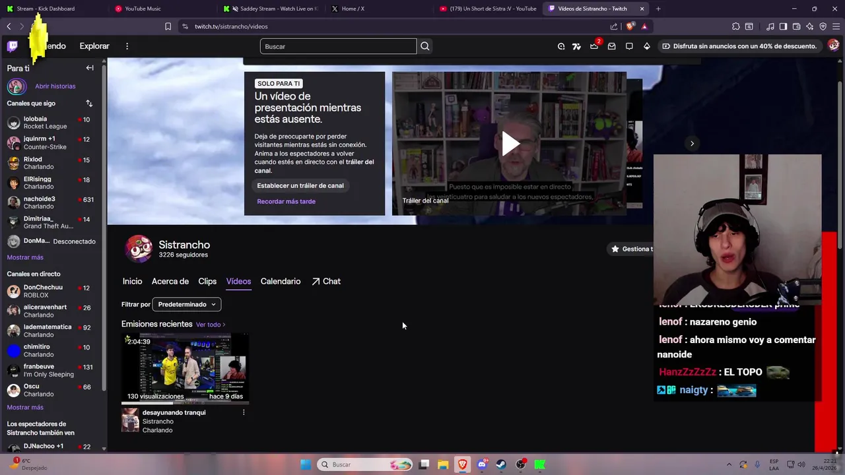
Task: Open franbeuve I'm Only Sleeping channel
Action: (x=51, y=370)
